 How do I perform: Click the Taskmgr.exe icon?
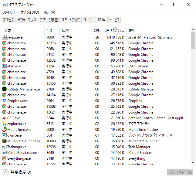coord(4,147)
